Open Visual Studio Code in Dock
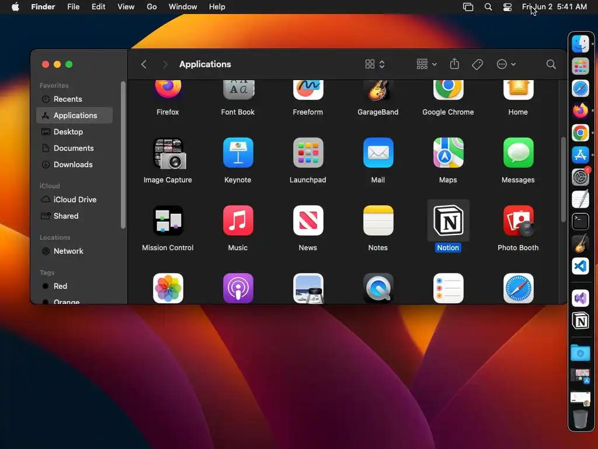598x449 pixels. pyautogui.click(x=580, y=266)
